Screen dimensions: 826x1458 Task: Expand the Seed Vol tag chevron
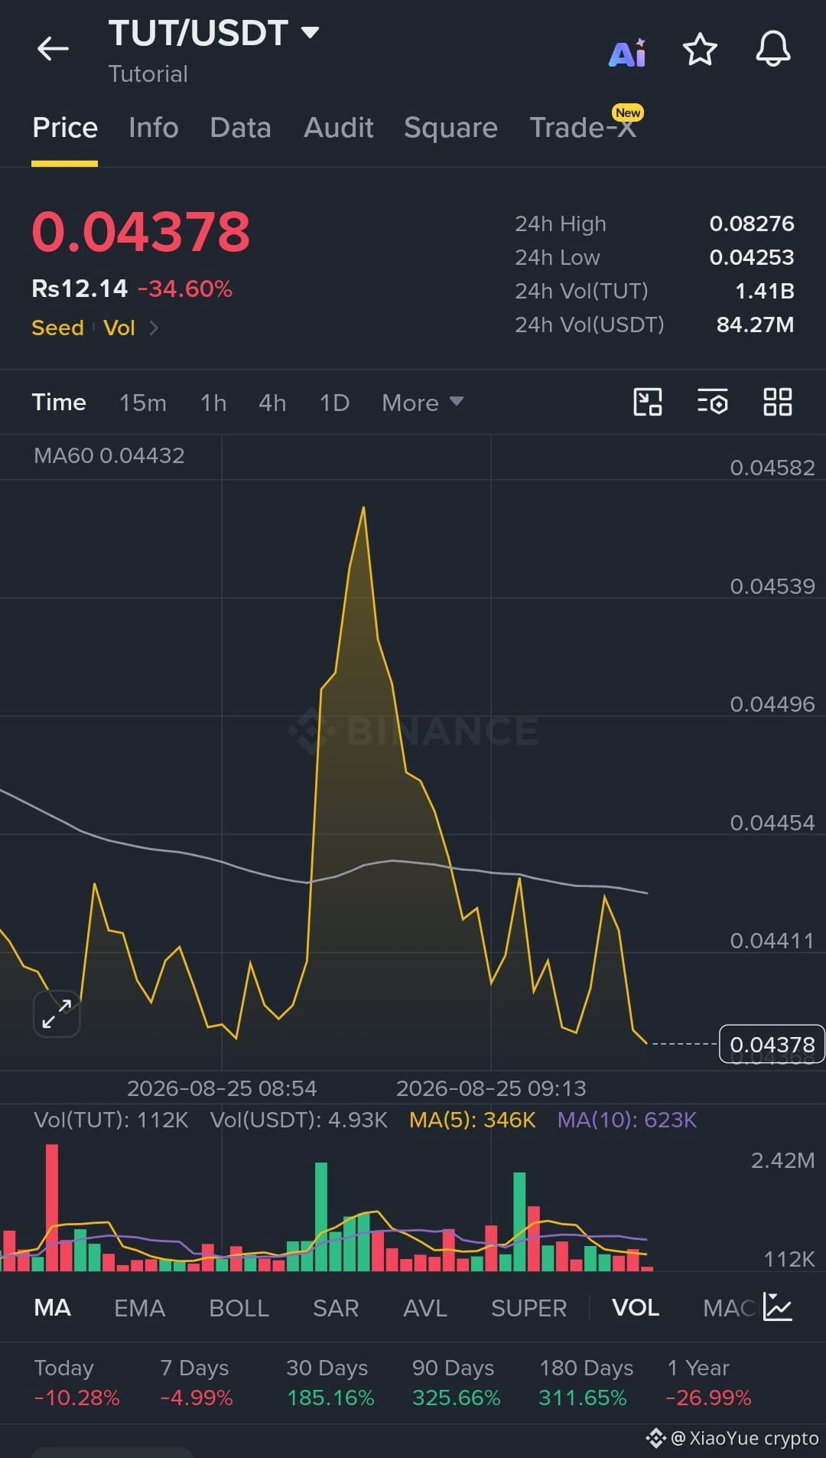[x=154, y=328]
